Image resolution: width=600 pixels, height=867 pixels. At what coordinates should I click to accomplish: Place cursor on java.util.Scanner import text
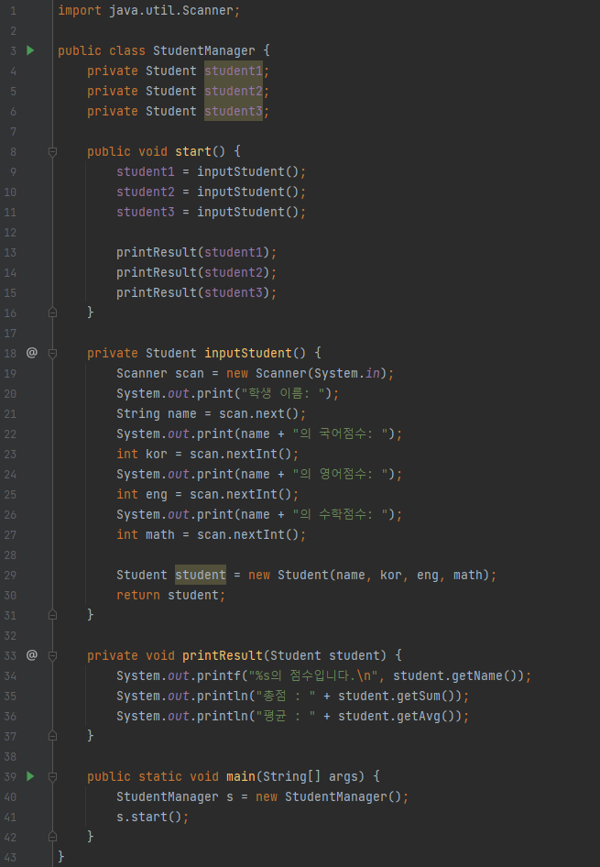point(171,10)
